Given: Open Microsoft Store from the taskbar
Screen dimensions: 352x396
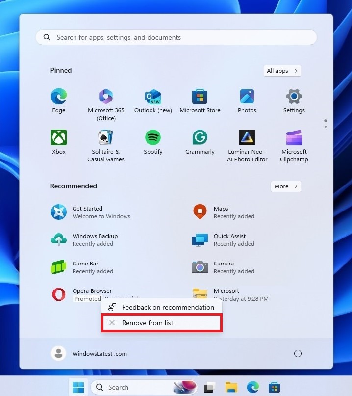Looking at the screenshot, I should [x=274, y=387].
